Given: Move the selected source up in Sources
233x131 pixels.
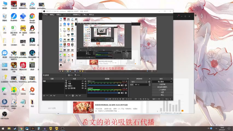Looking at the screenshot, I should (77, 96).
